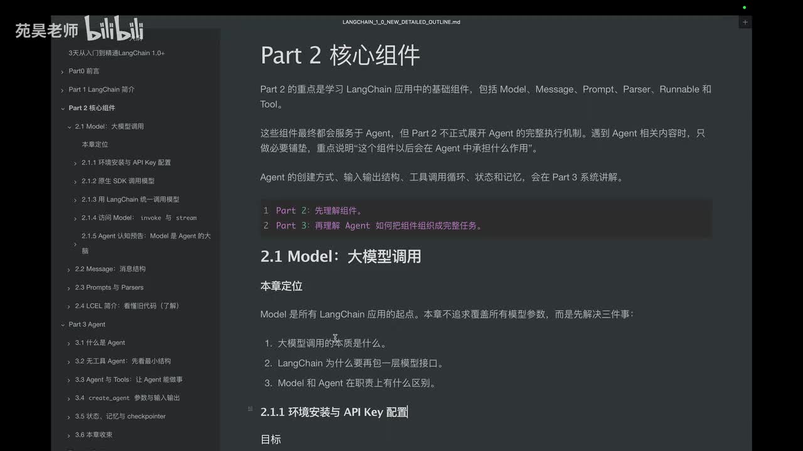The height and width of the screenshot is (451, 803).
Task: Expand the chevron beside 2.1.5 Agent 认知预告
Action: (x=75, y=244)
